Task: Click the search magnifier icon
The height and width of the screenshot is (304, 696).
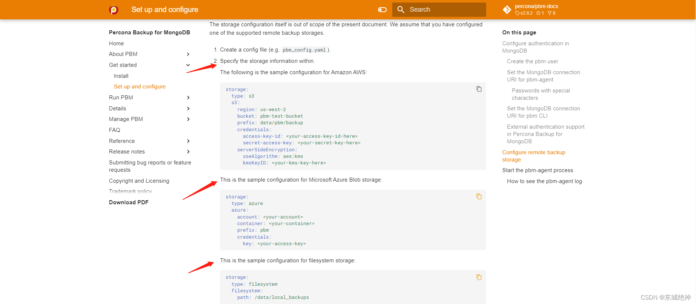Action: point(401,10)
